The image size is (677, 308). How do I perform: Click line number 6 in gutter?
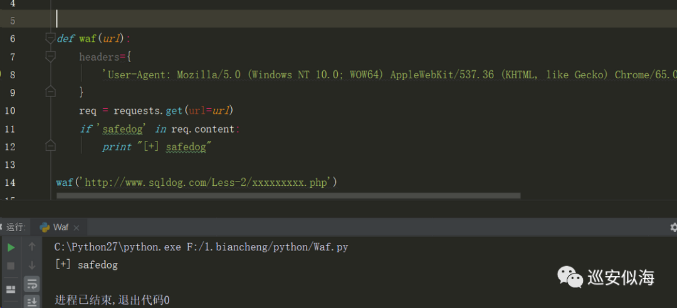pos(12,39)
